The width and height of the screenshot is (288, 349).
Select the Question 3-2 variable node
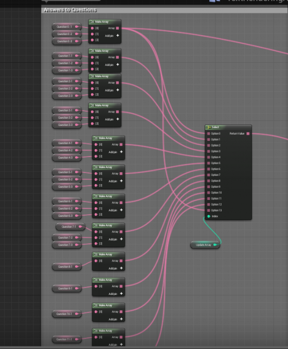[x=66, y=118]
